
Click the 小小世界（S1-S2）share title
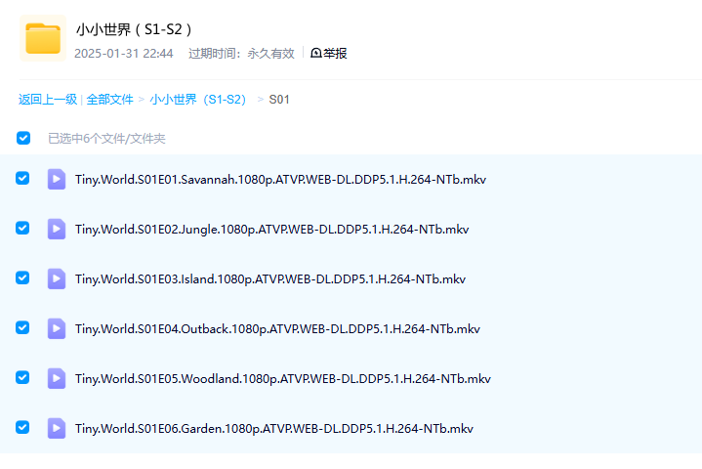coord(134,29)
